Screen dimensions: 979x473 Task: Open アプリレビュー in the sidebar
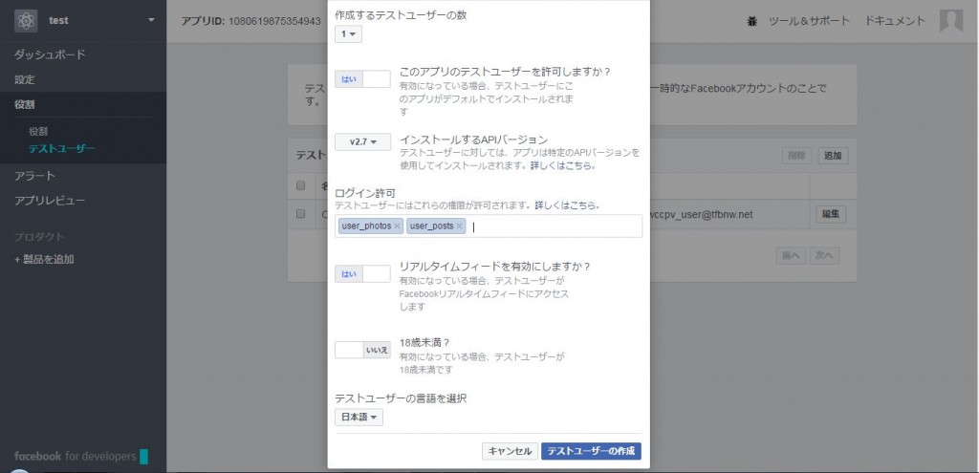coord(50,201)
